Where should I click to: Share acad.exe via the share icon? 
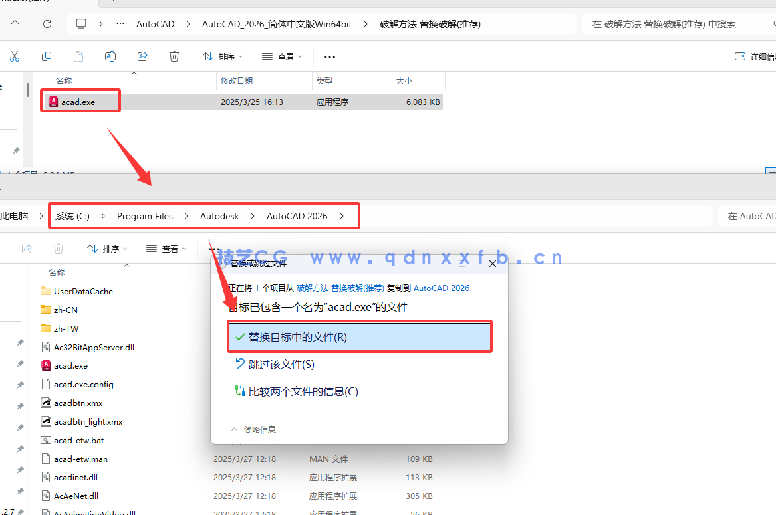tap(142, 56)
